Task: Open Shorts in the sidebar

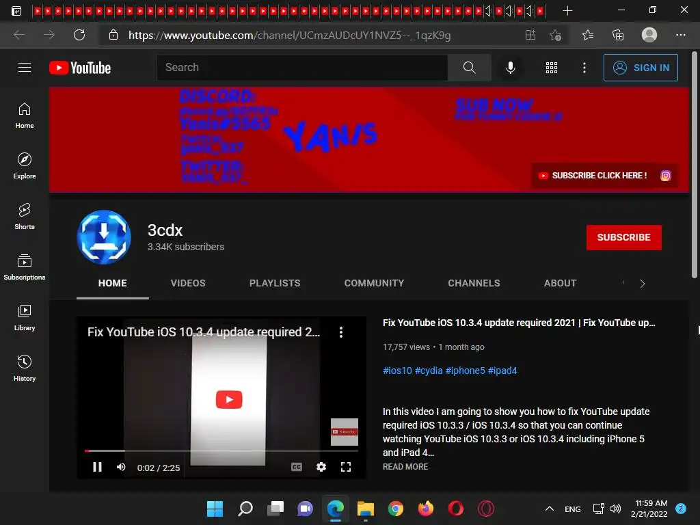Action: pos(25,217)
